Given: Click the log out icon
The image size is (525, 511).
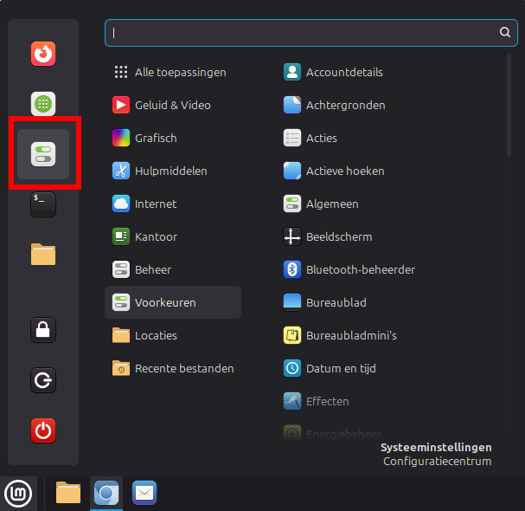Looking at the screenshot, I should coord(43,379).
